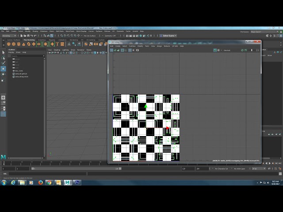283x212 pixels.
Task: Open the Cut/Sew menu in UV Editor
Action: tap(132, 46)
